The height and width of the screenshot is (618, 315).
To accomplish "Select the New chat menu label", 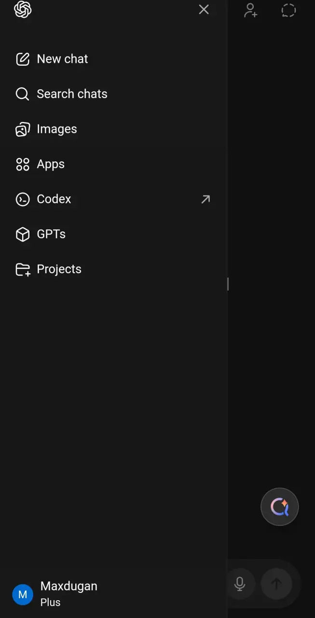I will (x=63, y=59).
